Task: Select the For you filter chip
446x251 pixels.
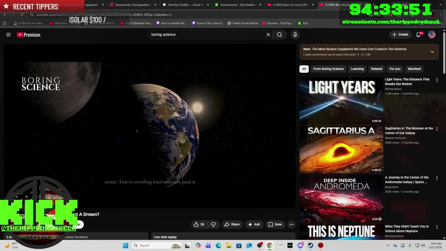Action: [x=395, y=69]
